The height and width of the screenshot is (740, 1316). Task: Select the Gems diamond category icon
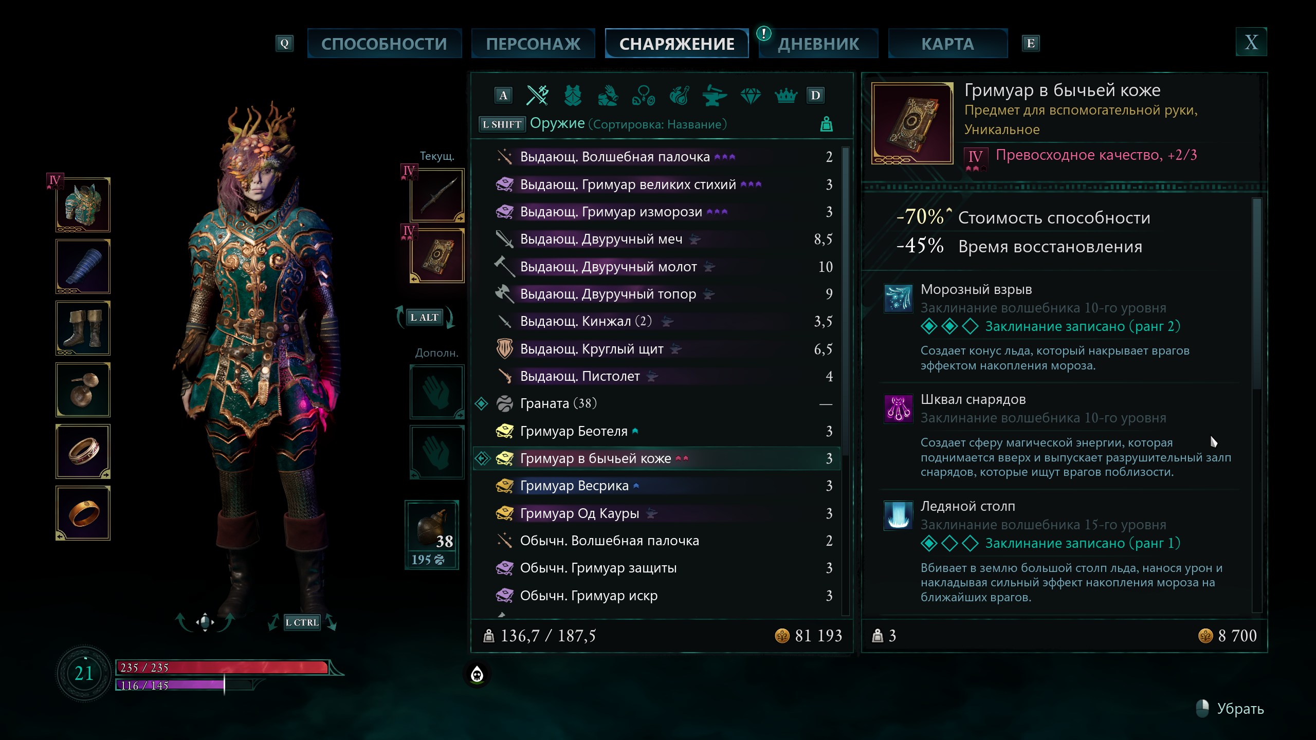[x=751, y=95]
